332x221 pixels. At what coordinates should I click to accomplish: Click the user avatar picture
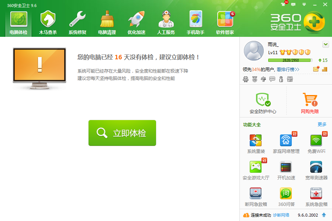[x=254, y=51]
